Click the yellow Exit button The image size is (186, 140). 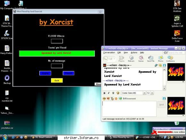[57, 81]
